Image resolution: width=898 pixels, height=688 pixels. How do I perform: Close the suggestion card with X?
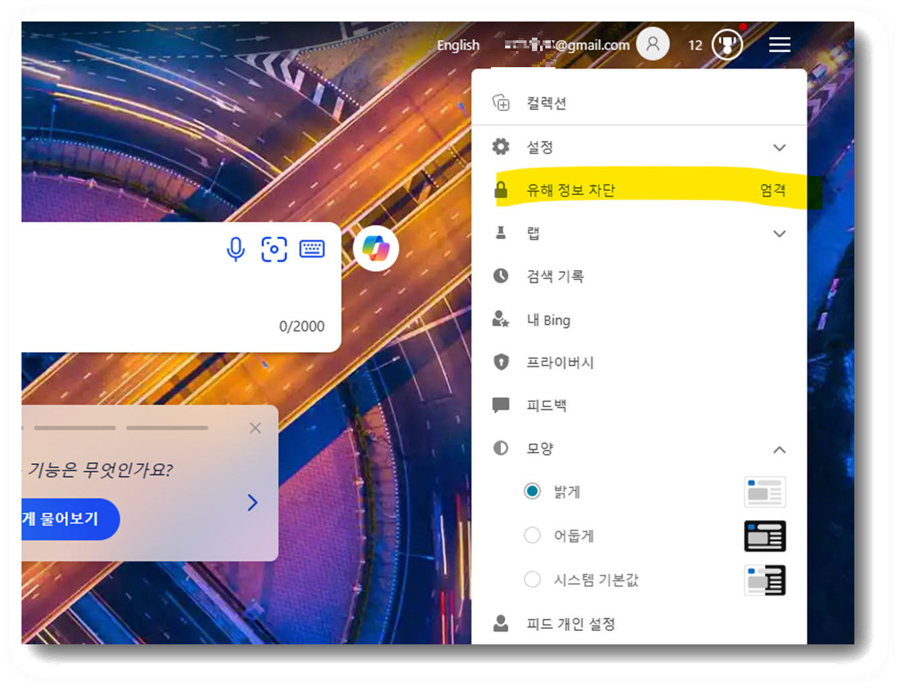[x=255, y=428]
